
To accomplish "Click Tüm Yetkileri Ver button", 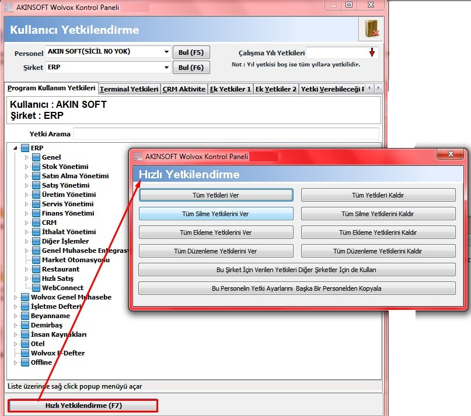I will (216, 195).
